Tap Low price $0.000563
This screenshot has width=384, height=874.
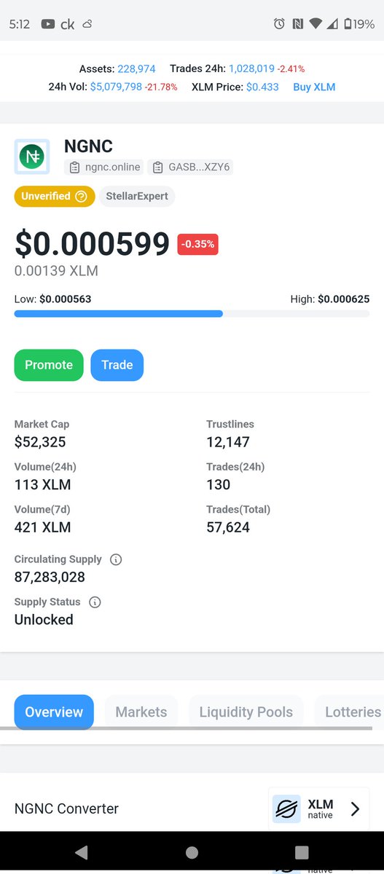point(66,299)
